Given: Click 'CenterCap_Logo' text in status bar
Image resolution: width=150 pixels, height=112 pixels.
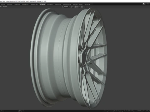Looking at the screenshot, I should tap(118, 111).
